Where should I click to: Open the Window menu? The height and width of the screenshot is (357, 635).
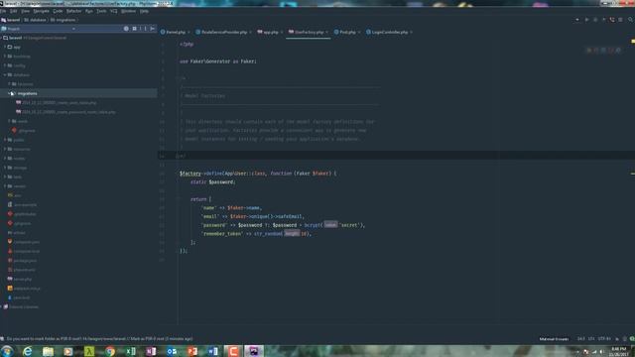point(128,11)
